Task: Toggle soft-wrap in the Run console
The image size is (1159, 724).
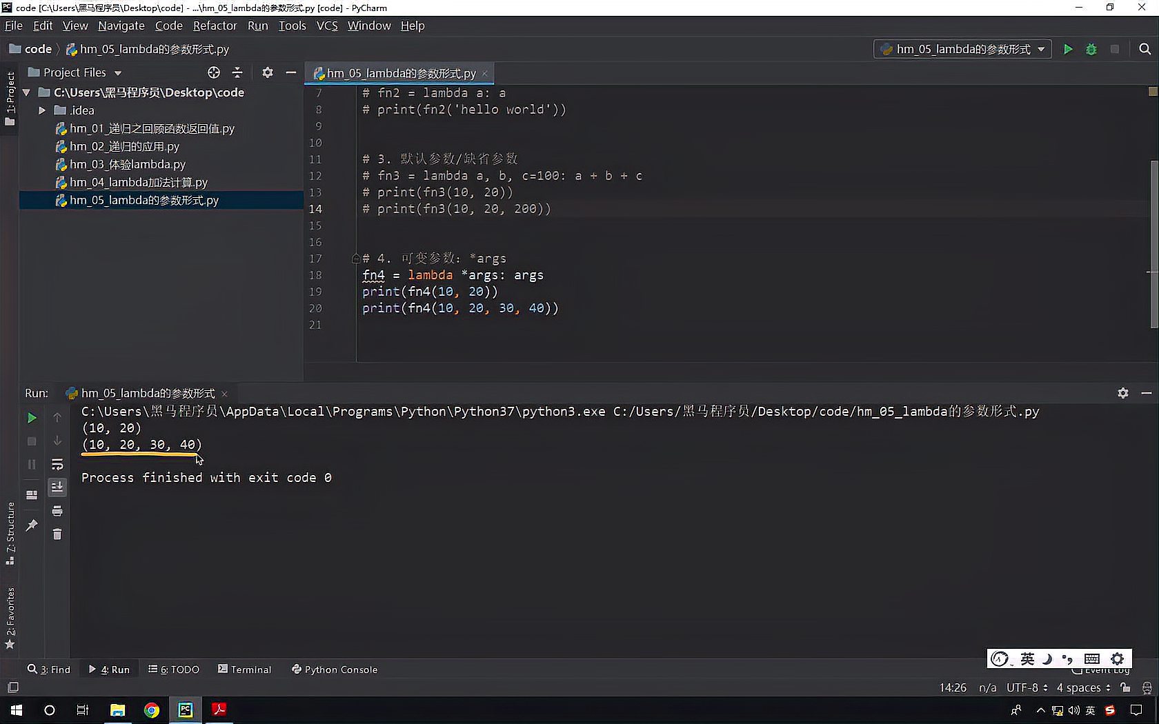Action: point(57,464)
